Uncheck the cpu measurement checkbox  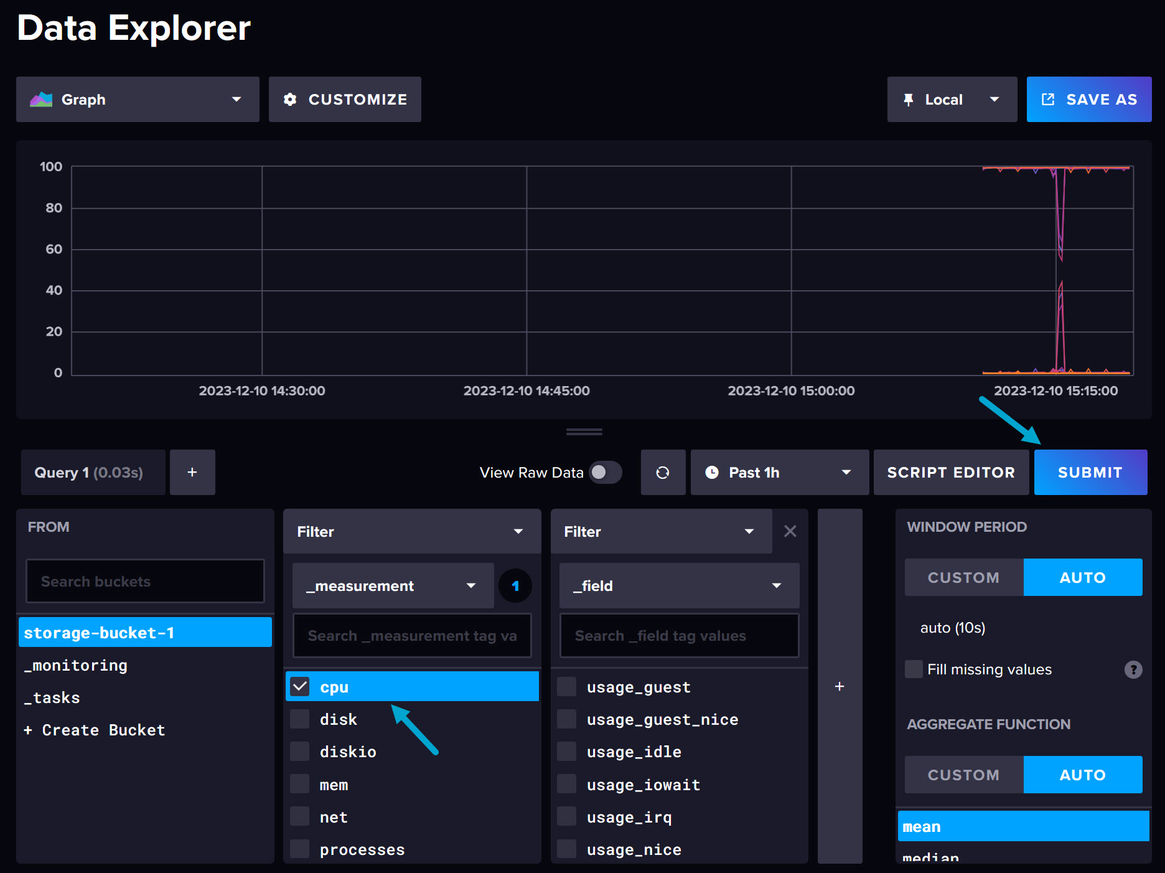[x=300, y=686]
